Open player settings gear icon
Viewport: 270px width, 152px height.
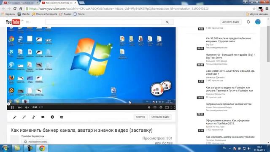point(161,107)
